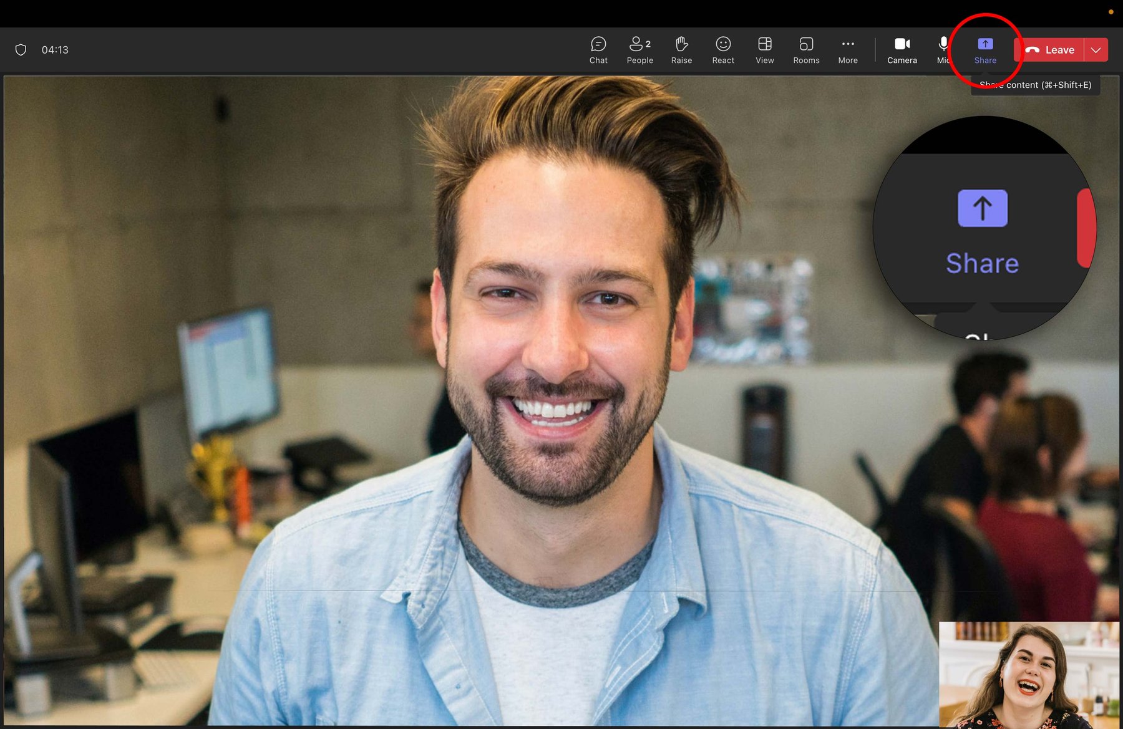
Task: Click the Share content tooltip
Action: click(1034, 85)
